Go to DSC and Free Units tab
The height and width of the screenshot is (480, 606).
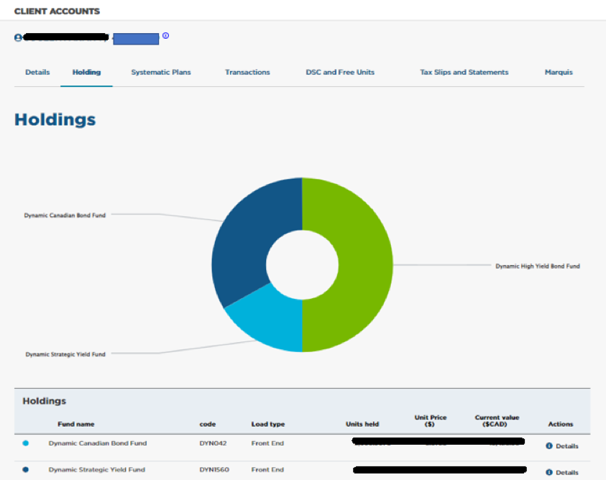pyautogui.click(x=340, y=73)
